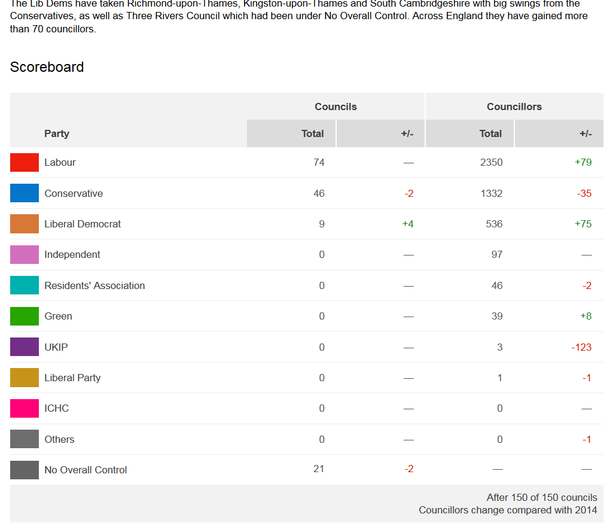The width and height of the screenshot is (613, 523).
Task: Click the Councillors group header
Action: pyautogui.click(x=514, y=107)
